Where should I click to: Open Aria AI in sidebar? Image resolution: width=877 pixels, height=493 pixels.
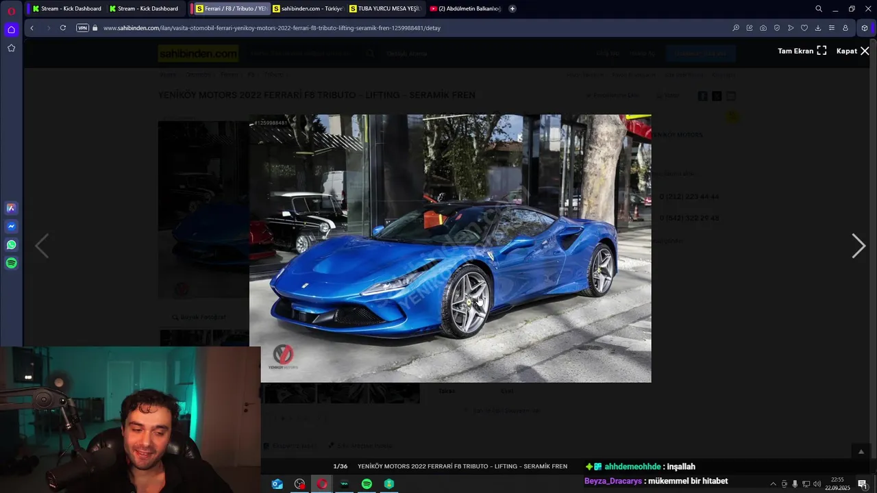click(11, 207)
